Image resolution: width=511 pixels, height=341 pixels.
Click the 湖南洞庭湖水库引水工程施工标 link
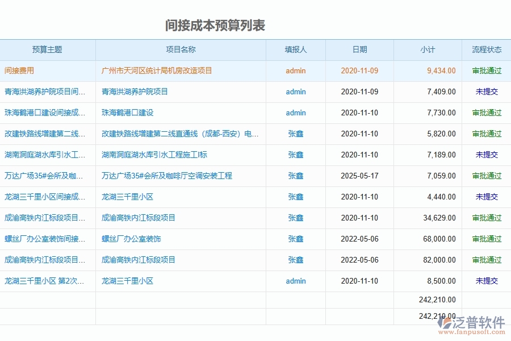155,155
